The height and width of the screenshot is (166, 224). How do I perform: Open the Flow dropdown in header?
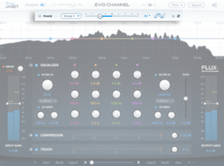pos(177,5)
